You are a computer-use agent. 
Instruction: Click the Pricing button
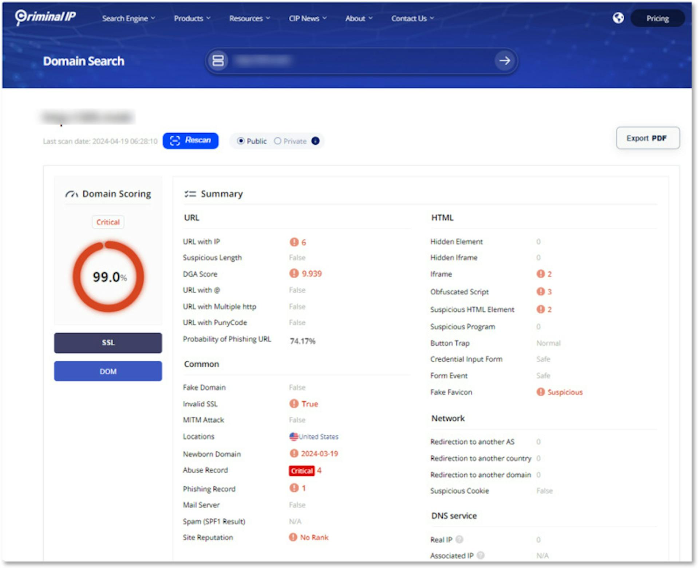tap(656, 18)
